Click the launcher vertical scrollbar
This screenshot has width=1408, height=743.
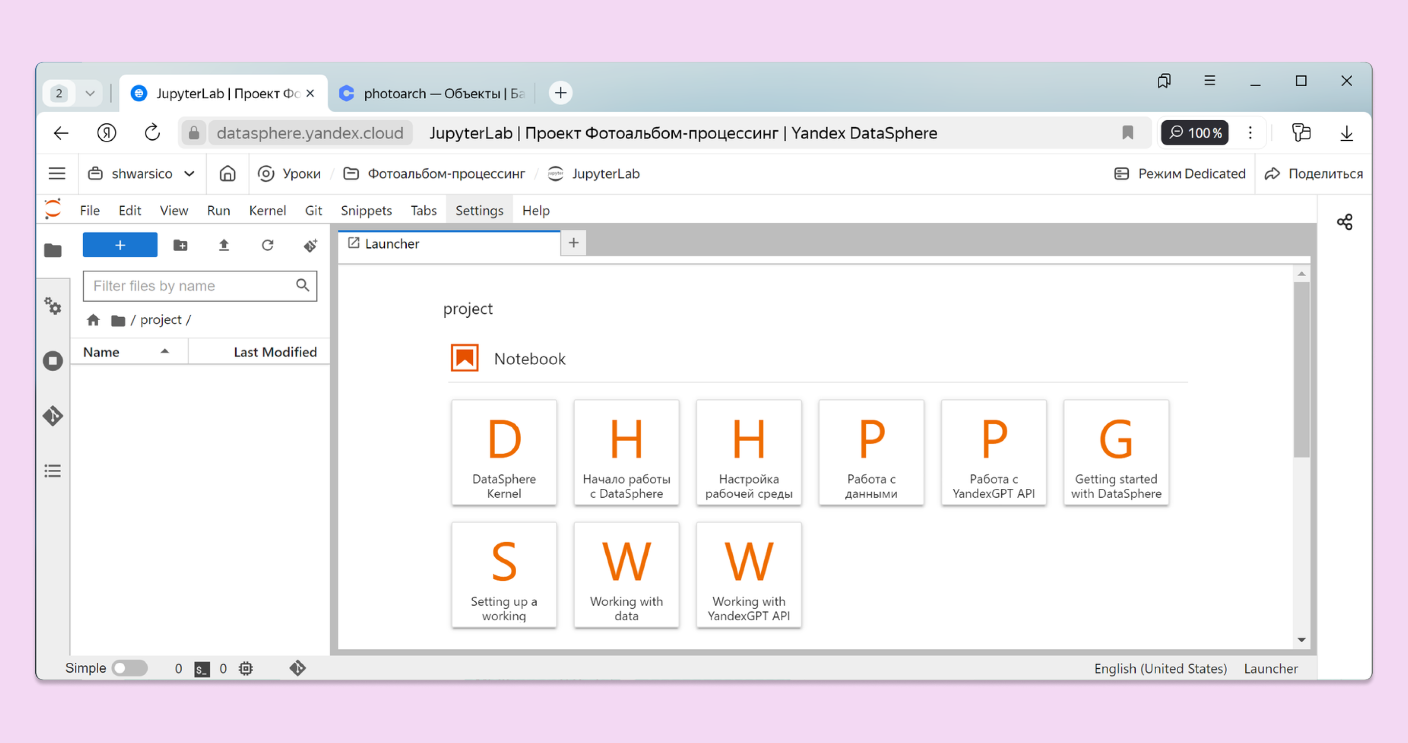tap(1301, 370)
